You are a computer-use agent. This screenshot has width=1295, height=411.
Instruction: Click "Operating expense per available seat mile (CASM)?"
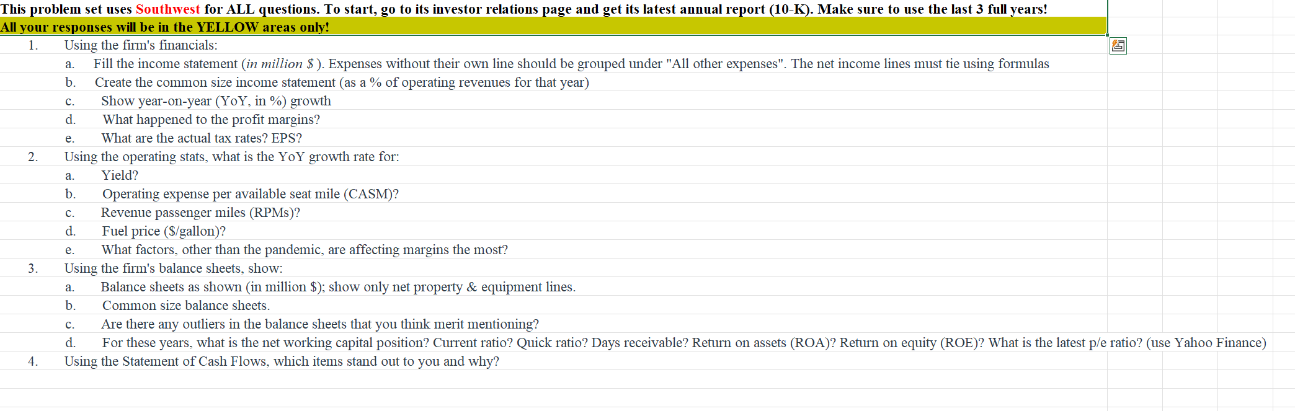point(251,194)
